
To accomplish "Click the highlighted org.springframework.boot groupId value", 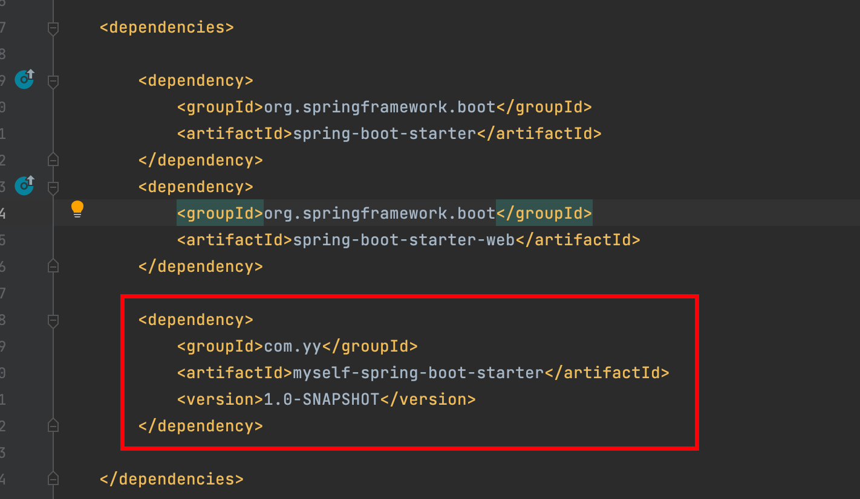I will pos(380,213).
